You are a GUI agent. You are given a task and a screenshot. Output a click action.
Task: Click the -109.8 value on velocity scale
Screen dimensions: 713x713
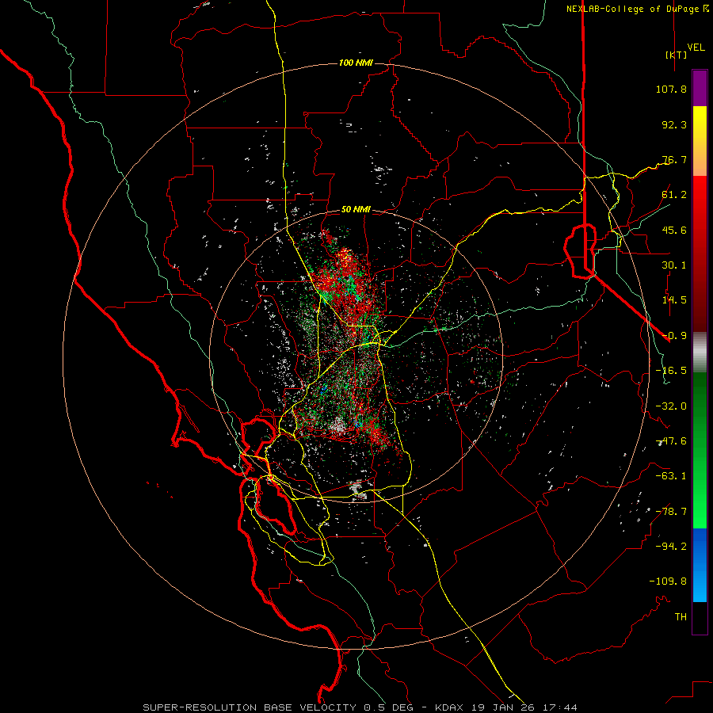coord(668,581)
